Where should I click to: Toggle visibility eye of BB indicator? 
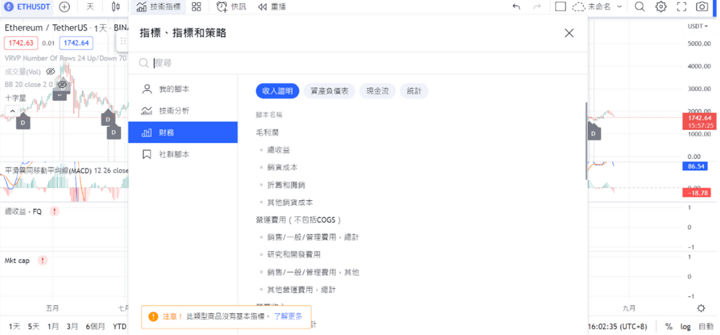[x=62, y=84]
